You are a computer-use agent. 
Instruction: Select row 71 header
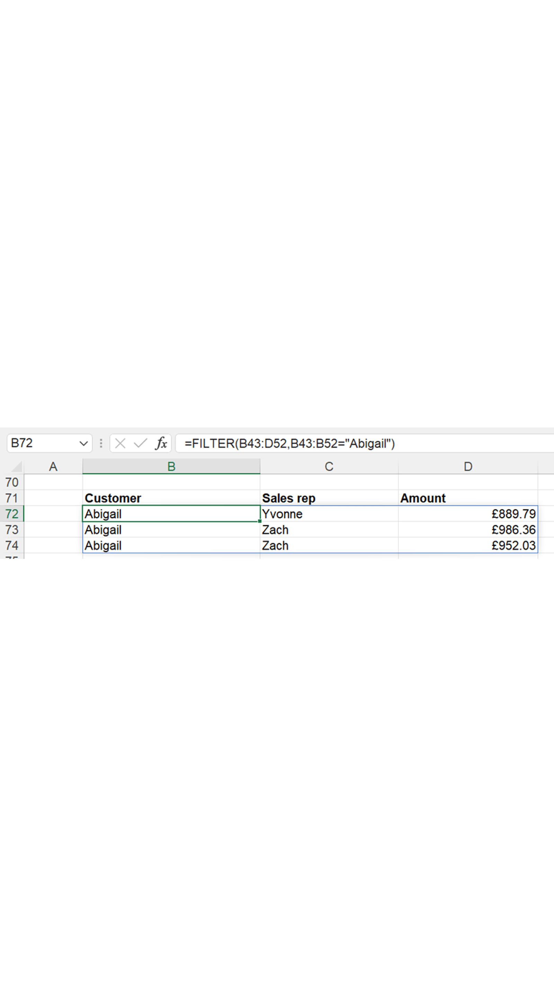(12, 498)
